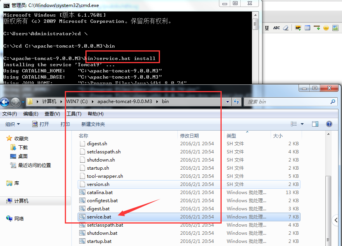Select the startup.bat file
The image size is (342, 246).
pyautogui.click(x=189, y=241)
